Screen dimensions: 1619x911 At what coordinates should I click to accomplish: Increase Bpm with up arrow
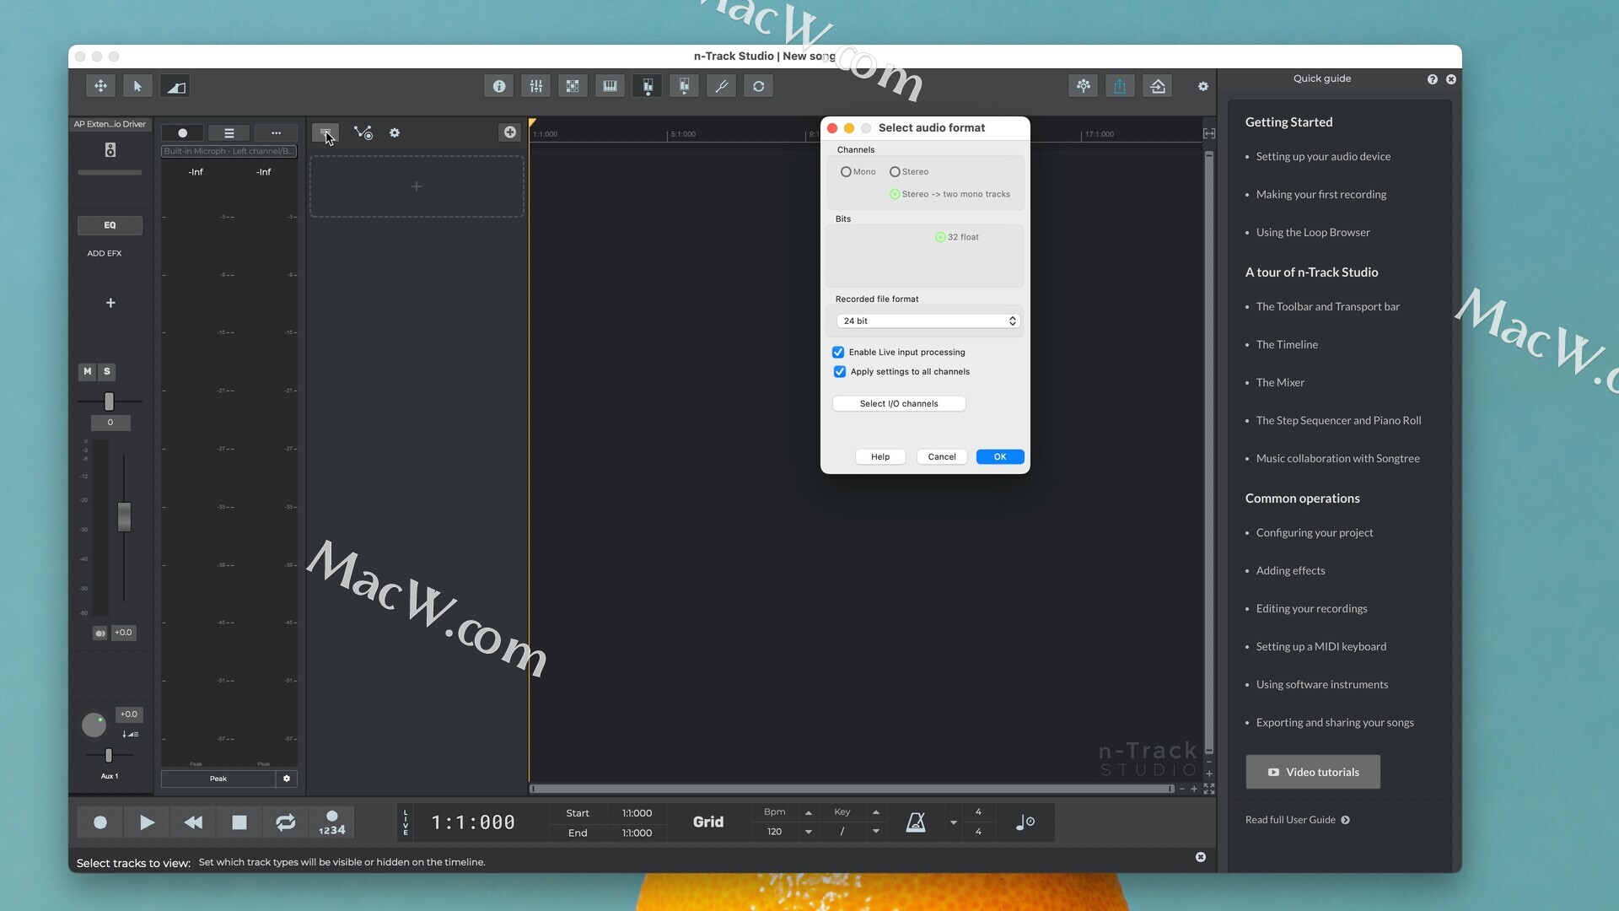[809, 813]
